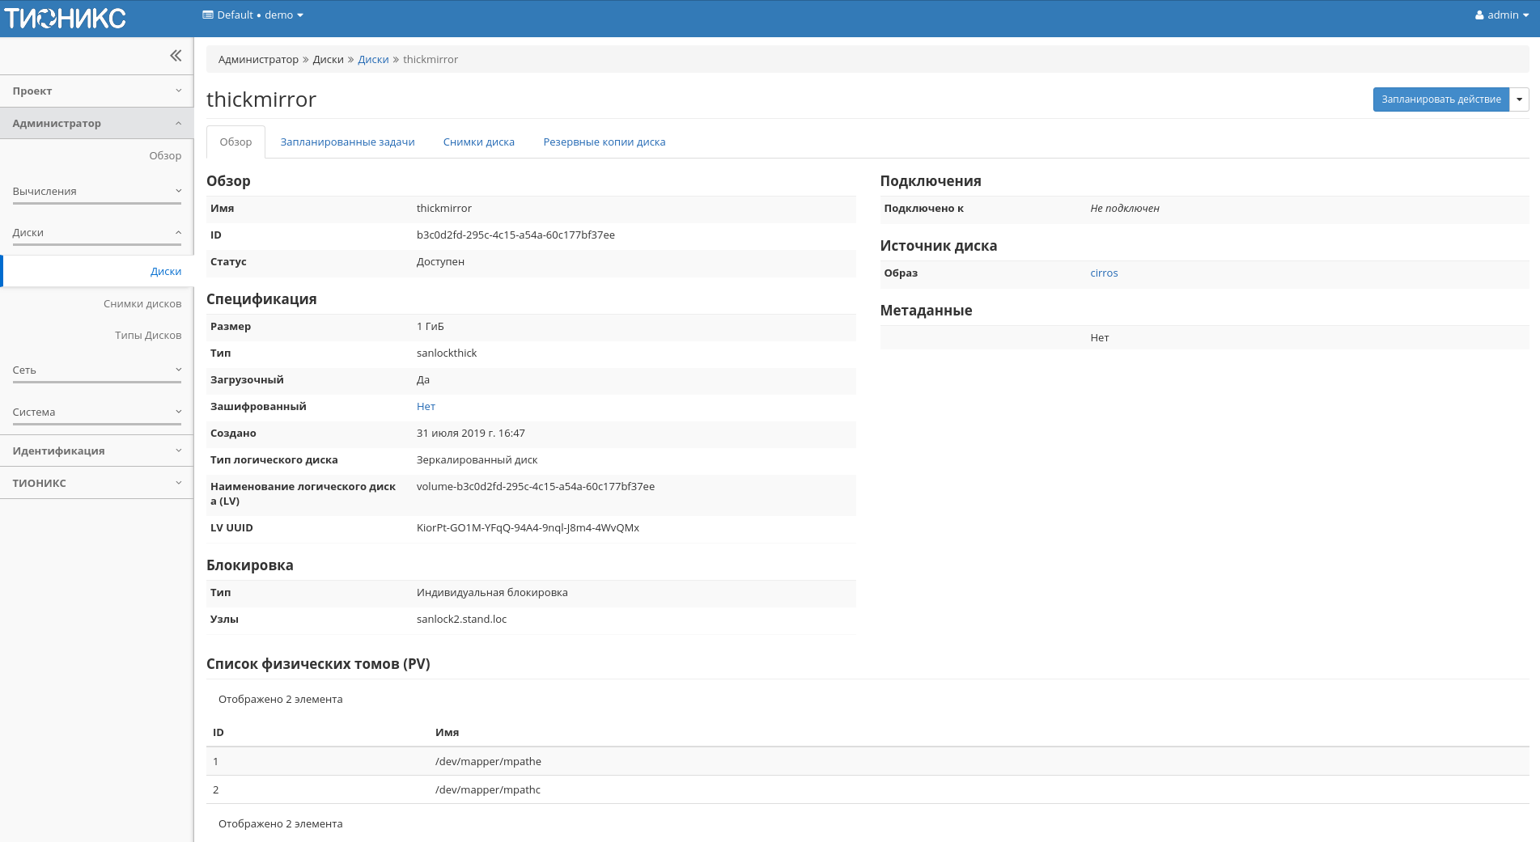1540x842 pixels.
Task: Open the admin user menu
Action: 1501,15
